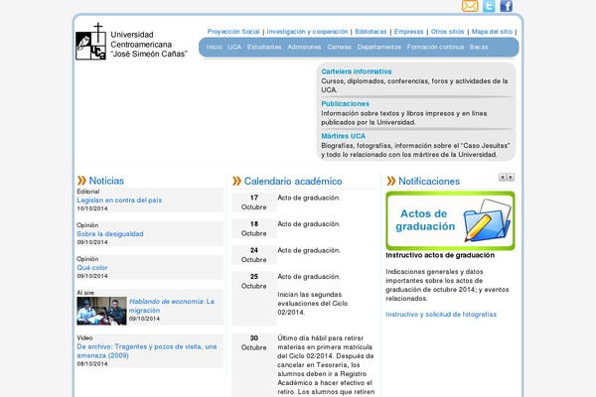The image size is (596, 397).
Task: Click Instructivo actos de graduación title
Action: coord(440,255)
